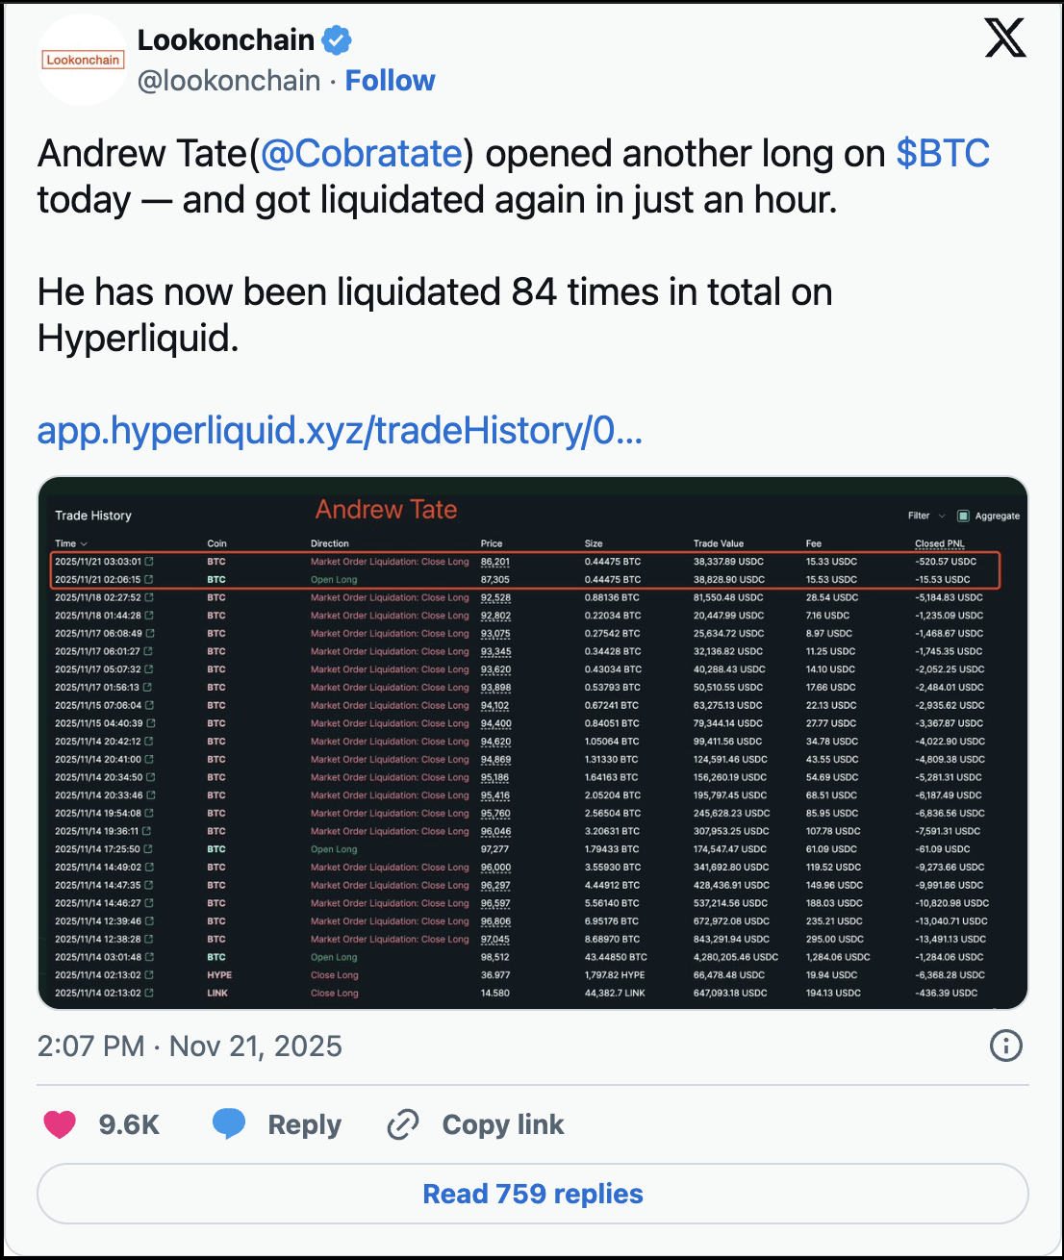Open the @Cobratate mention link
1064x1260 pixels.
coord(362,154)
